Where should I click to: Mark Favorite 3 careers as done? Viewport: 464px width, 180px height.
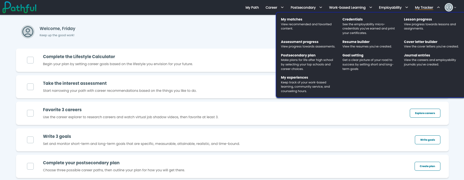click(x=30, y=113)
